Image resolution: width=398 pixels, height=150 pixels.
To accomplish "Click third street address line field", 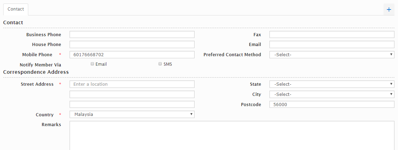I will 132,104.
